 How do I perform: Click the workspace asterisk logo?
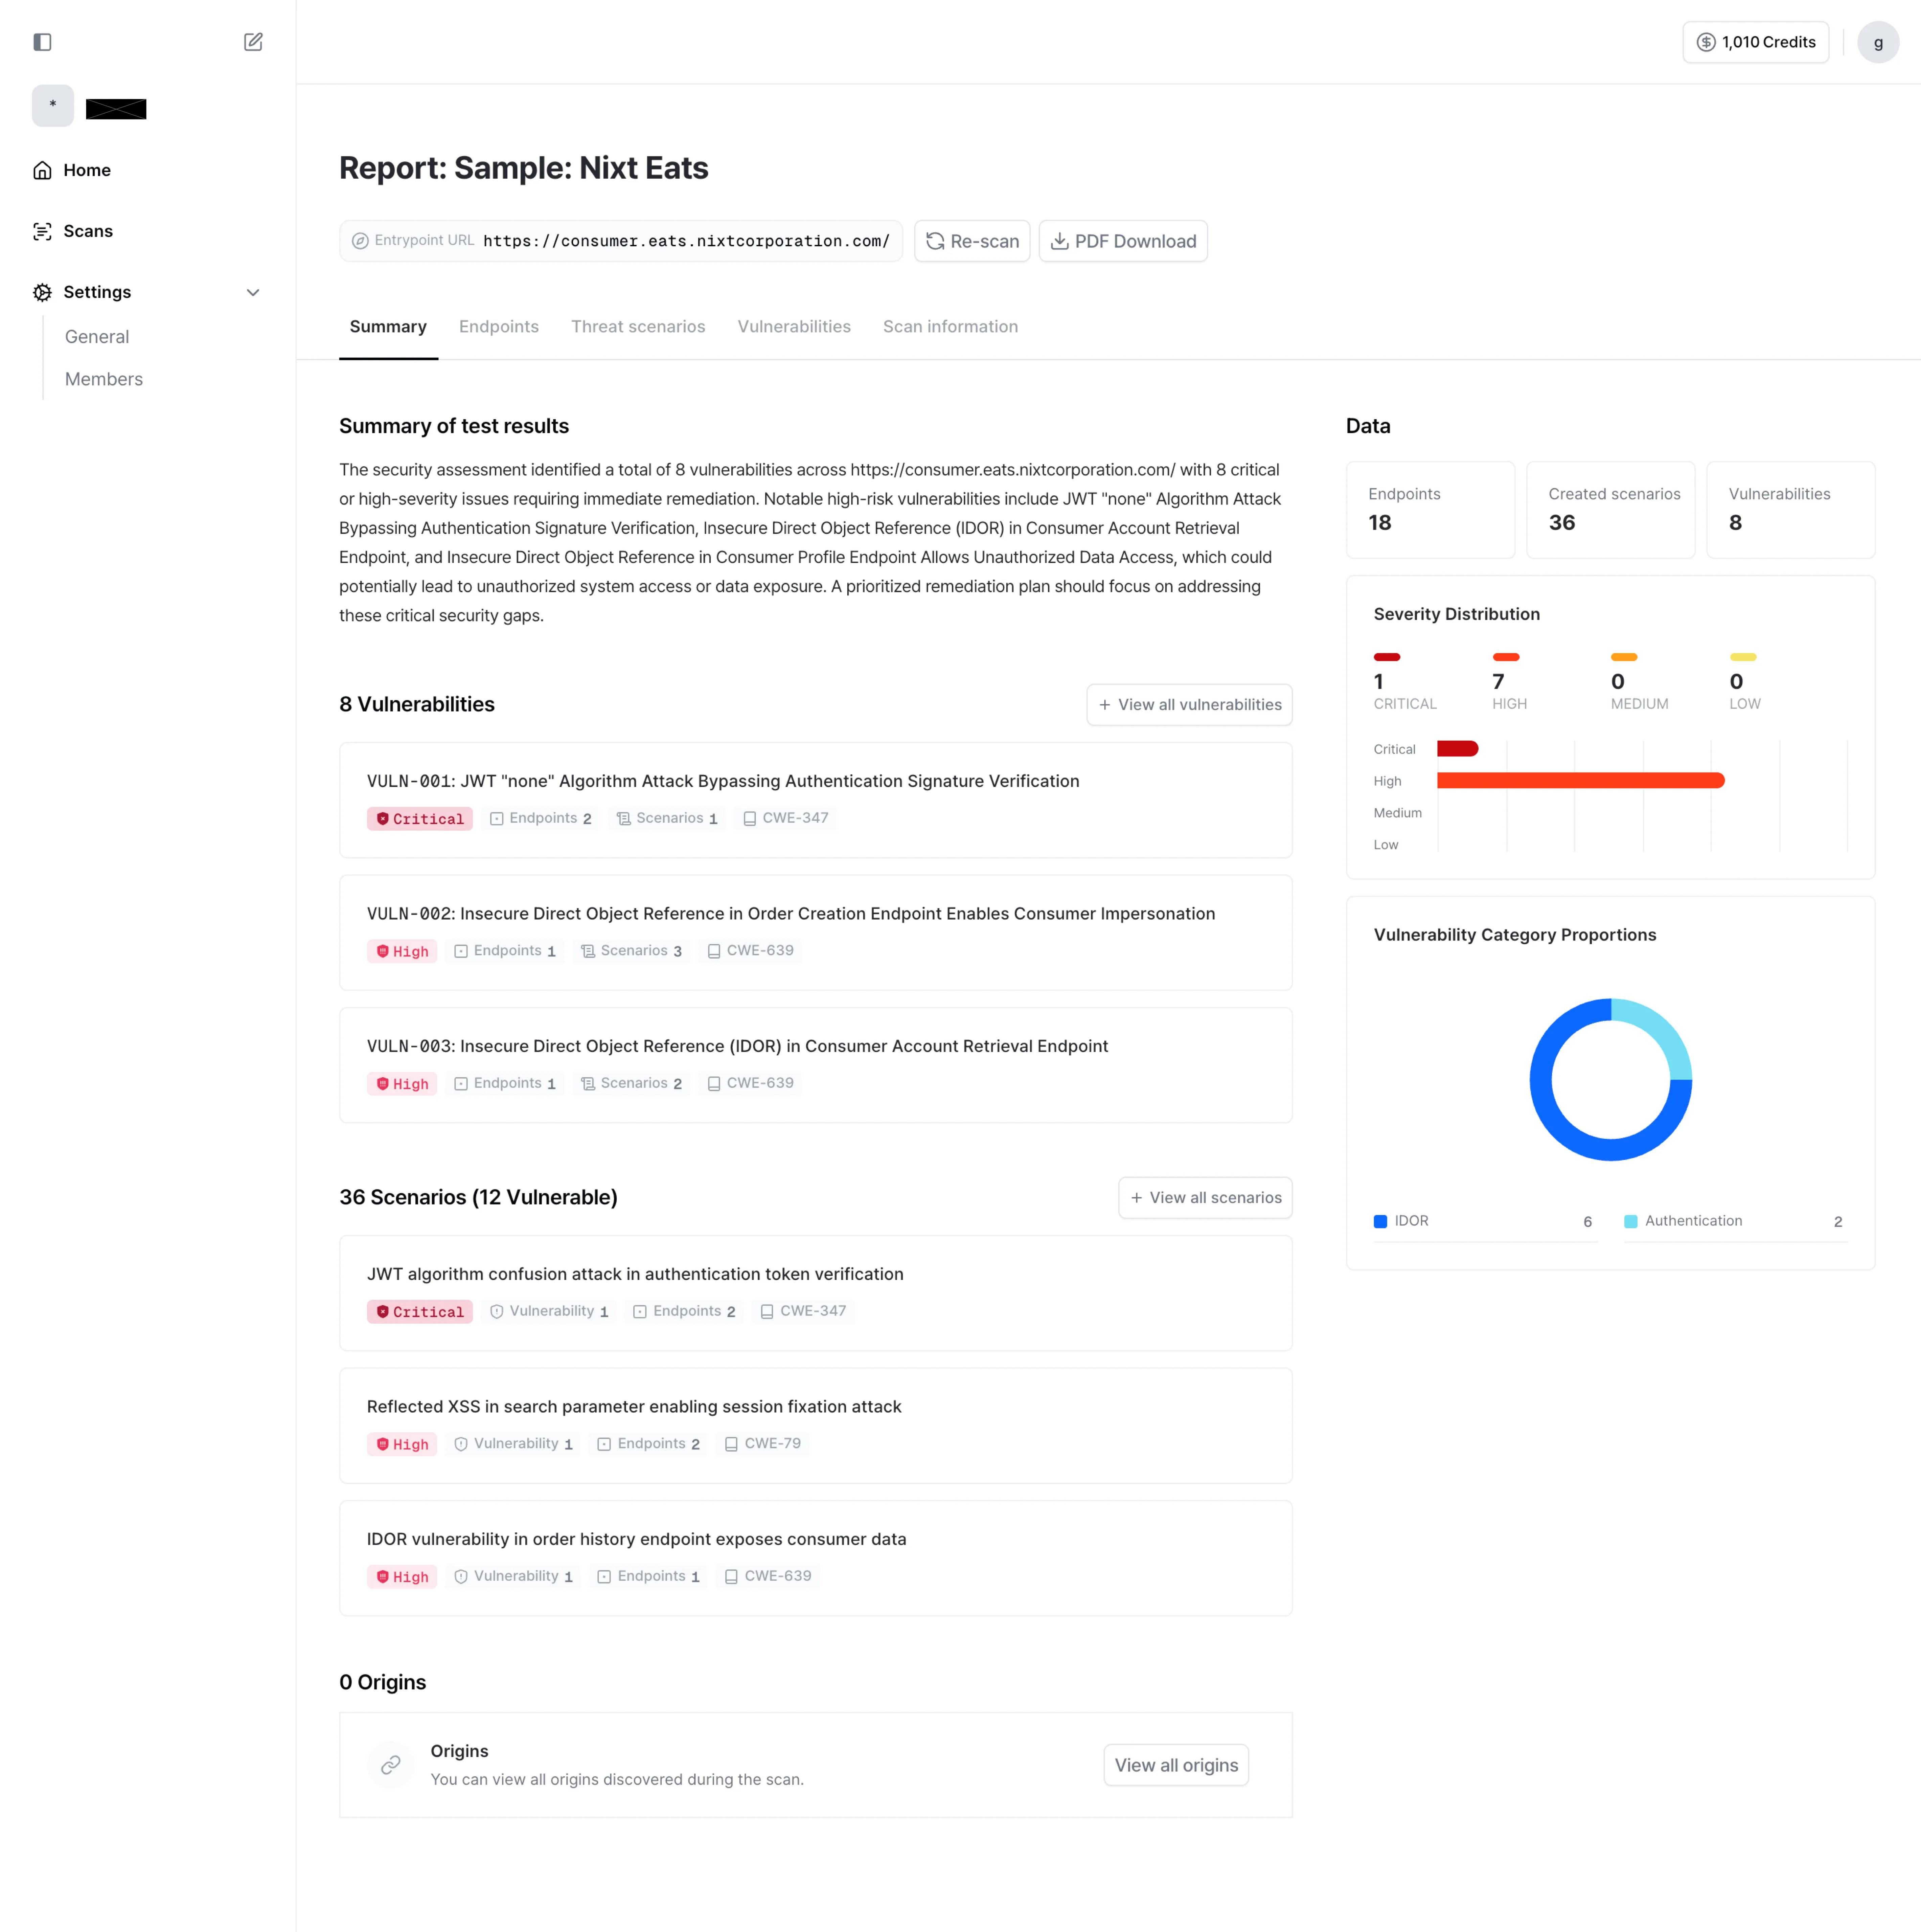tap(53, 105)
